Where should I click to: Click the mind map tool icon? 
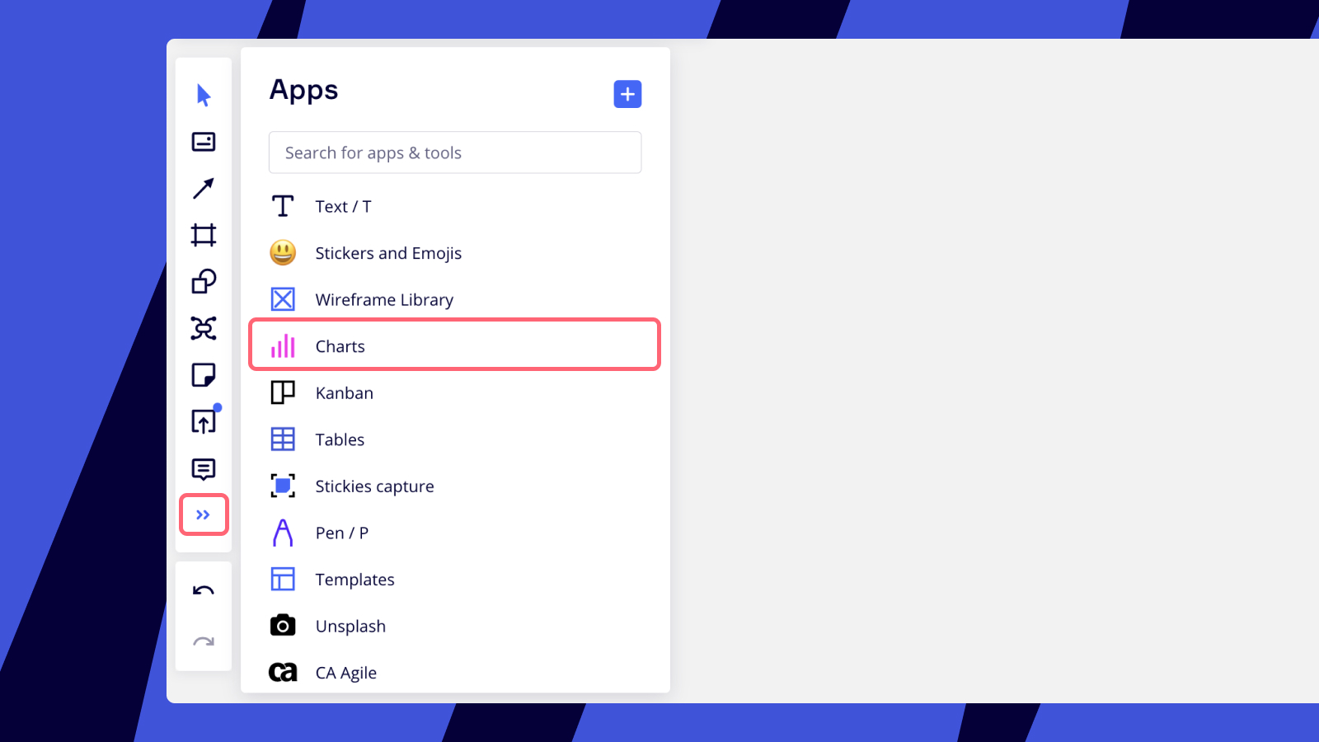click(x=204, y=328)
